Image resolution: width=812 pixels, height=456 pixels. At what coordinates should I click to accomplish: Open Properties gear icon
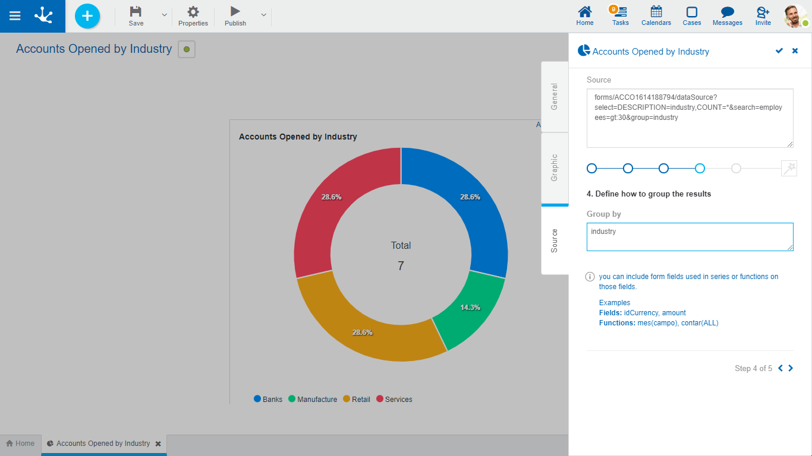[193, 12]
